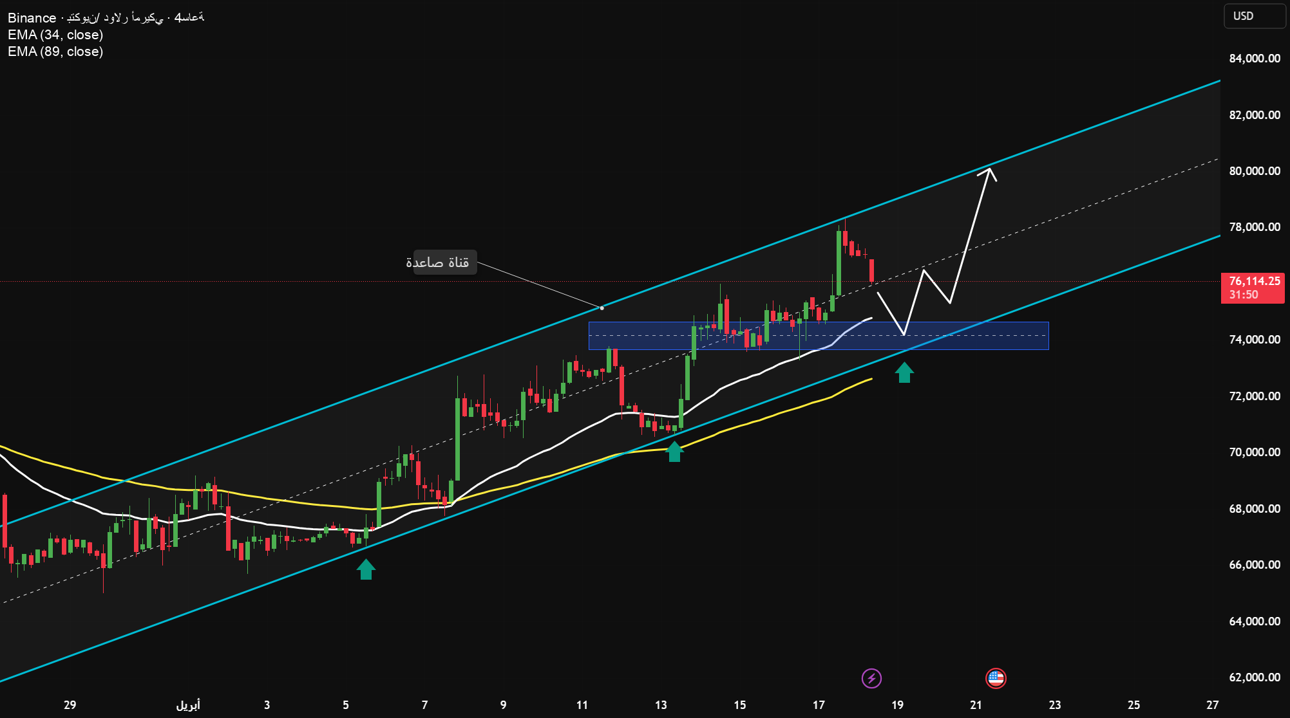Screen dimensions: 1290x718
Task: Select the yellow EMA 89 line end
Action: click(869, 380)
